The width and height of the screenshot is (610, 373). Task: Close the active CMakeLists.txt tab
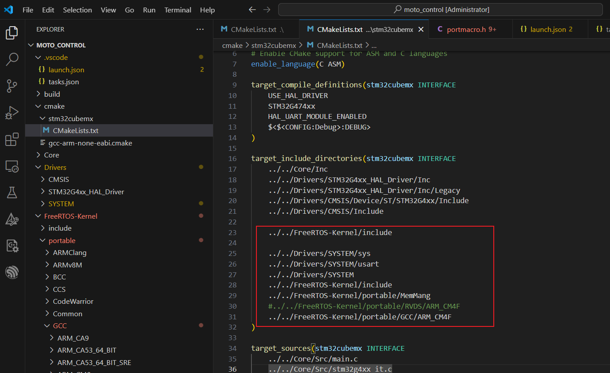421,29
